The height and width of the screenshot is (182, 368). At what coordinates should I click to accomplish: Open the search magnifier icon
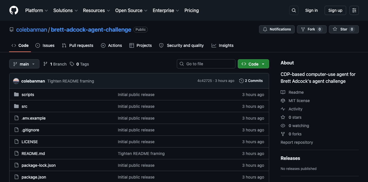tap(294, 10)
